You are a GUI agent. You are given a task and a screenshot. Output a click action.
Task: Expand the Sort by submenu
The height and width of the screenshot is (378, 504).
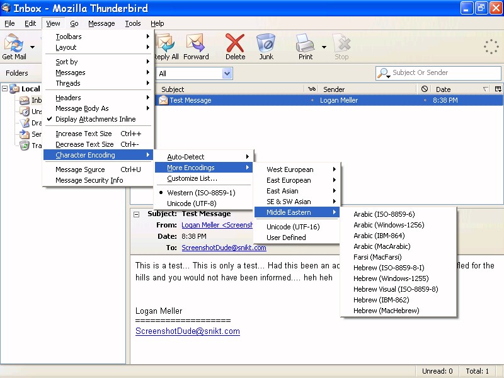point(98,62)
